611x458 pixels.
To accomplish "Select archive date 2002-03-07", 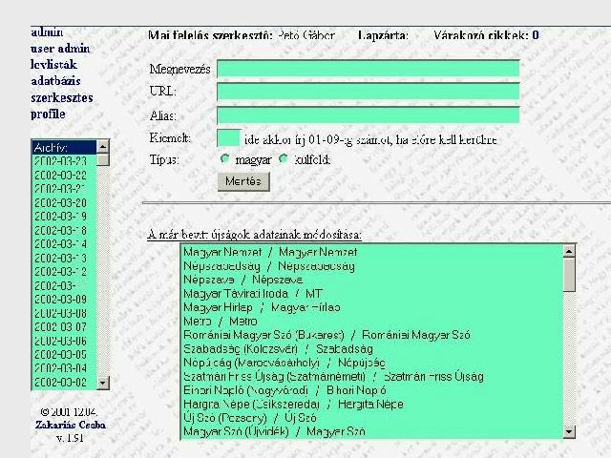I will coord(64,327).
